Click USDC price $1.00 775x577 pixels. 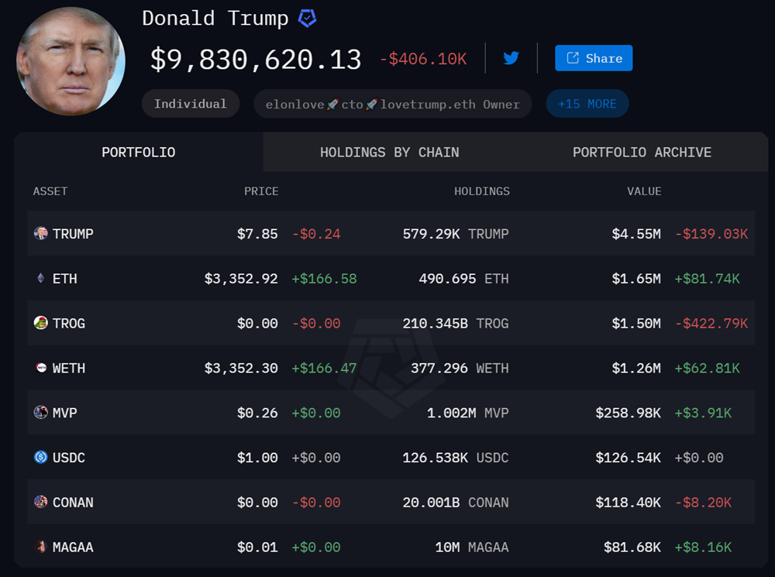257,458
